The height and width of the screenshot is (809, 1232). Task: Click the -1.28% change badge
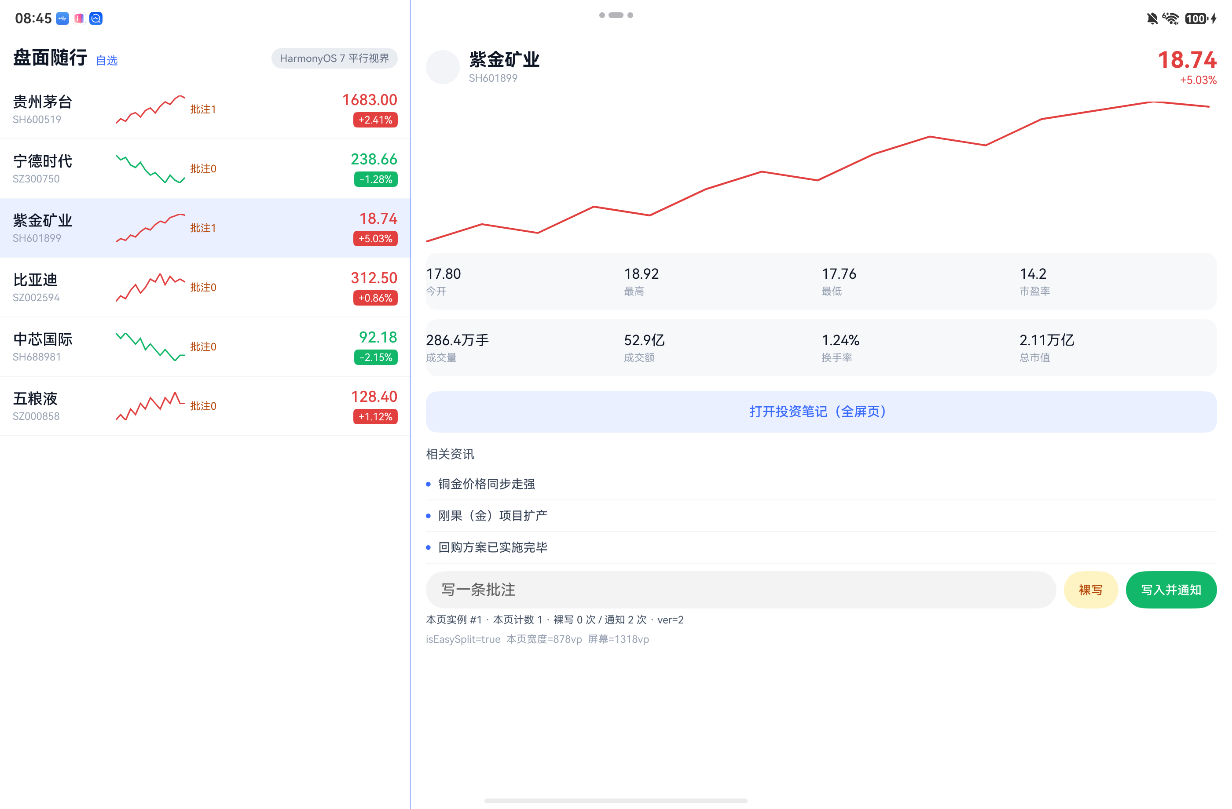376,179
